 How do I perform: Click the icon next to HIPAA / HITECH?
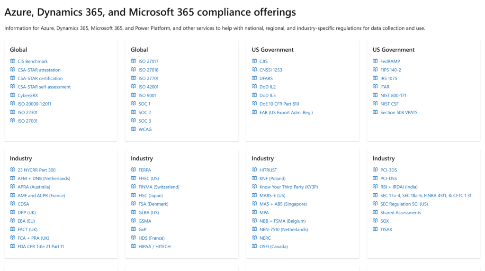coord(133,246)
